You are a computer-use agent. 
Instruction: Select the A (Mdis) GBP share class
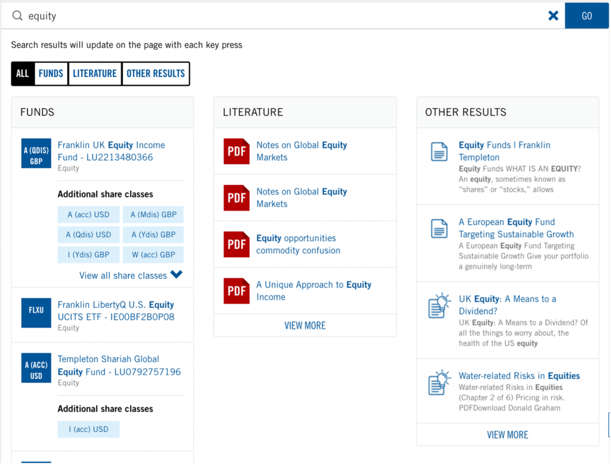coord(153,215)
